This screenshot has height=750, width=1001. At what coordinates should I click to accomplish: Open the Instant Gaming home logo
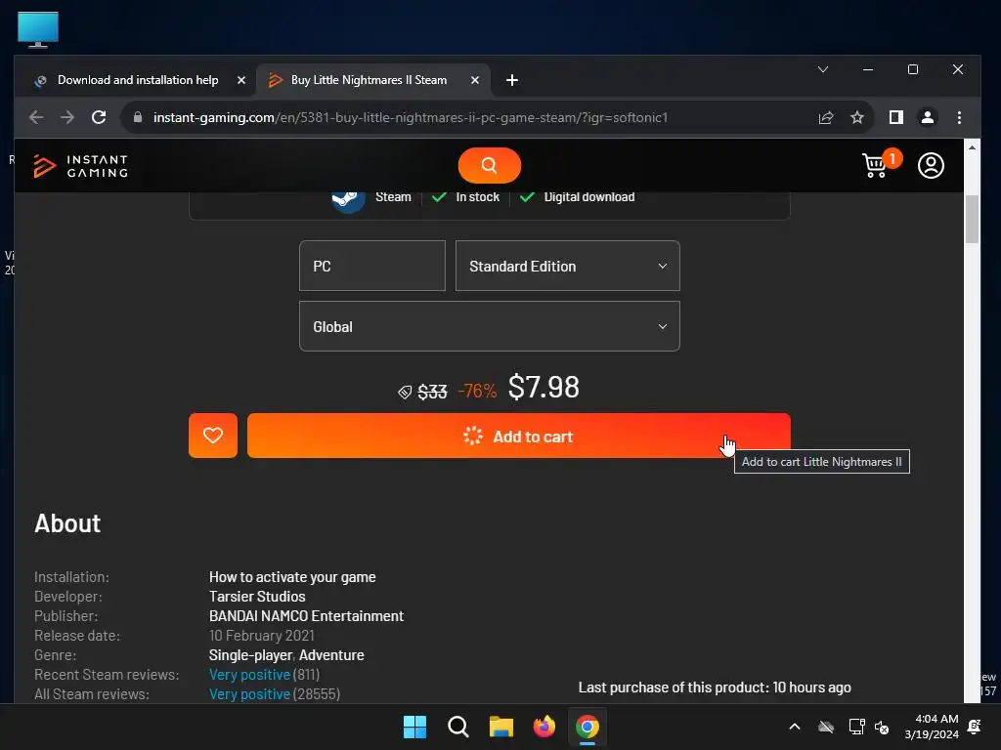80,166
